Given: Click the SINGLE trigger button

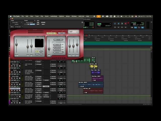Looking at the screenshot, I should point(57,45).
